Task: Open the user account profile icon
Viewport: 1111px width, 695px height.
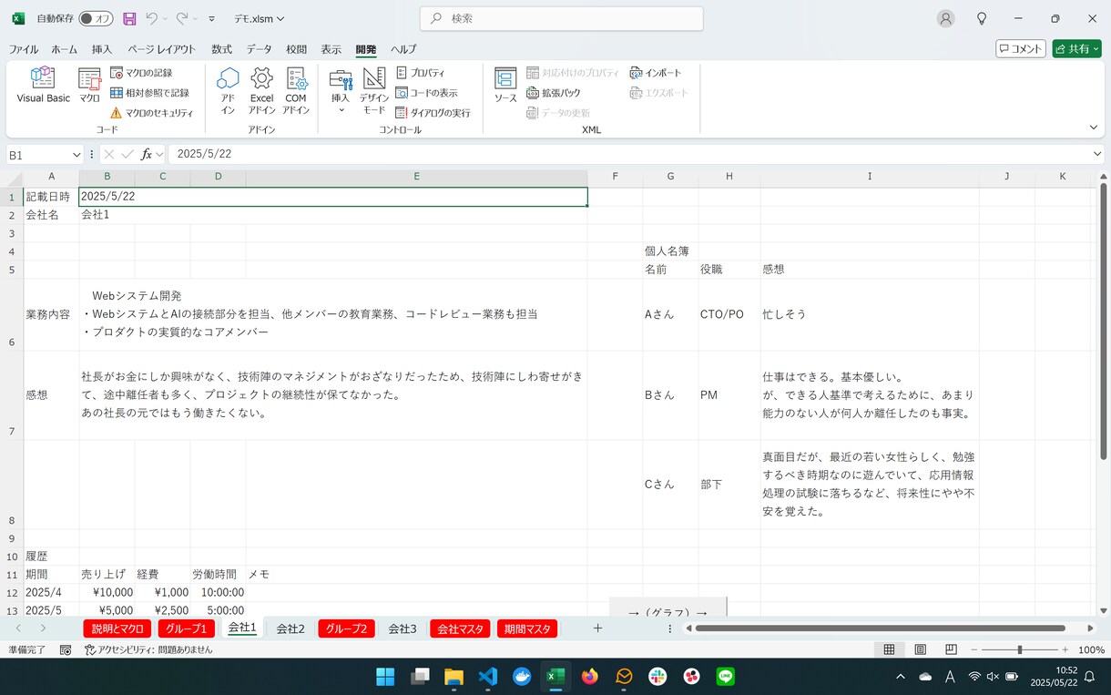Action: (946, 18)
